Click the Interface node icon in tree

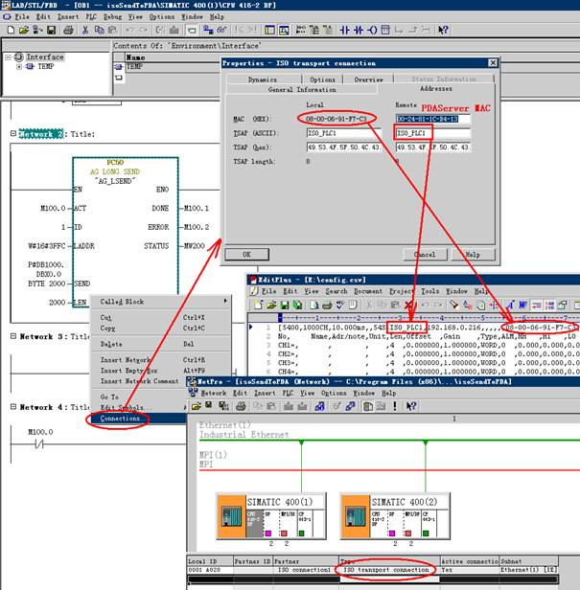(20, 57)
